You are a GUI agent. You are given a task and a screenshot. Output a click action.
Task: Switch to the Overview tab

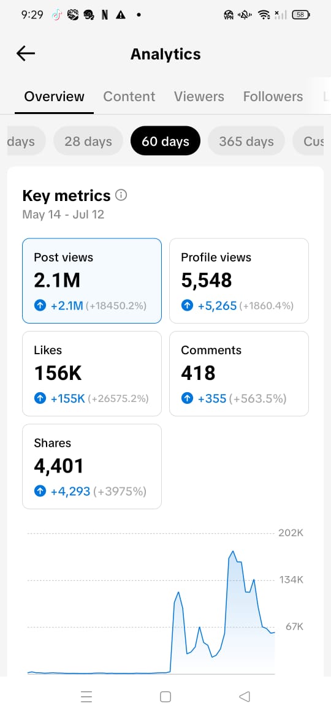54,96
